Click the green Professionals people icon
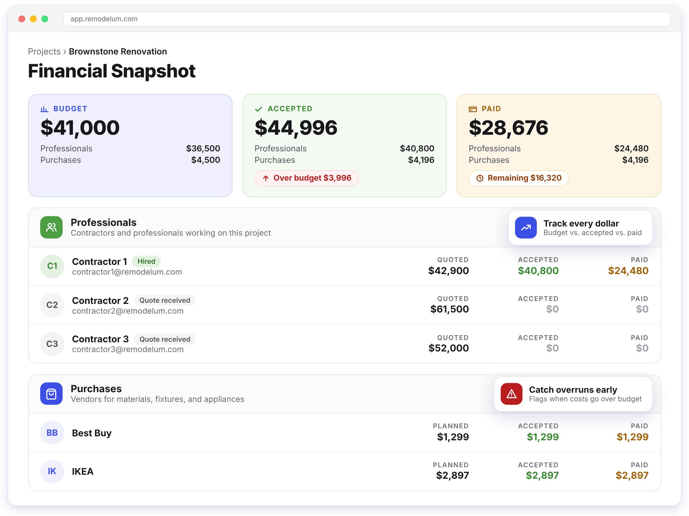This screenshot has height=516, width=689. click(x=51, y=227)
